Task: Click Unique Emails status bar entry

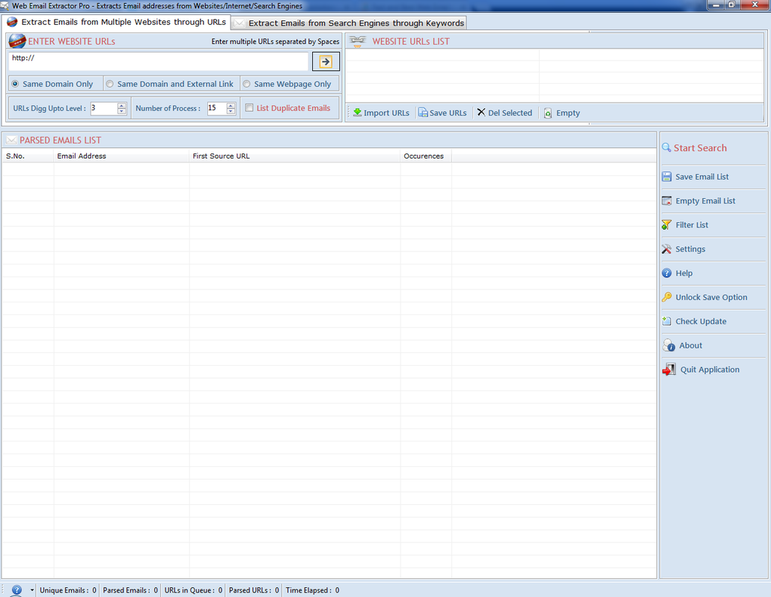Action: click(x=68, y=590)
